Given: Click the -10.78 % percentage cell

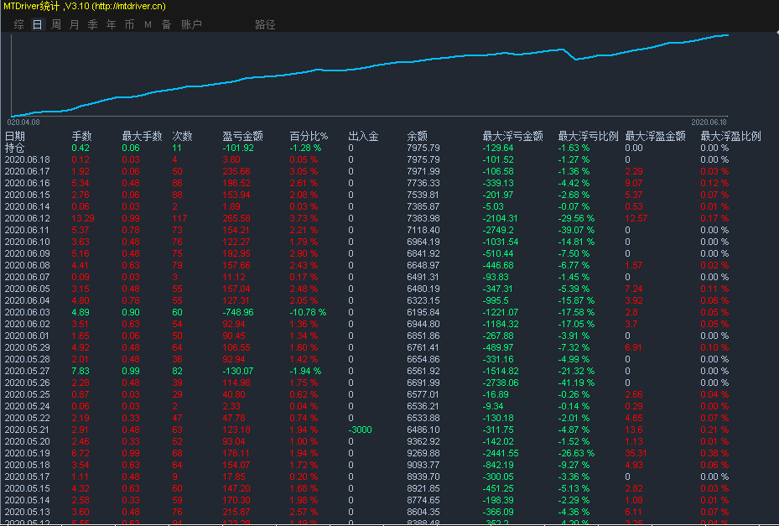Looking at the screenshot, I should click(308, 312).
